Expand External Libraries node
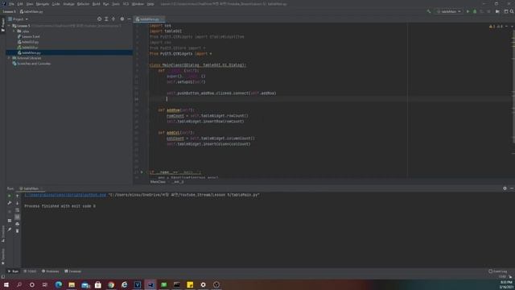The height and width of the screenshot is (290, 515). 9,58
